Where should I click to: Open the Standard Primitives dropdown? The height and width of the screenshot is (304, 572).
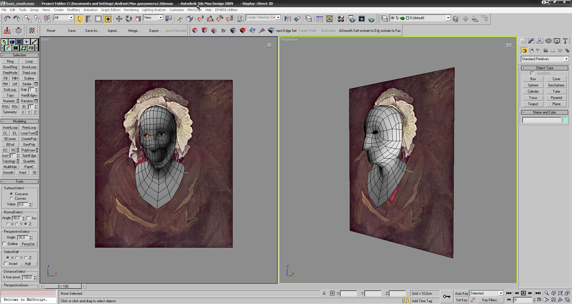pos(545,59)
